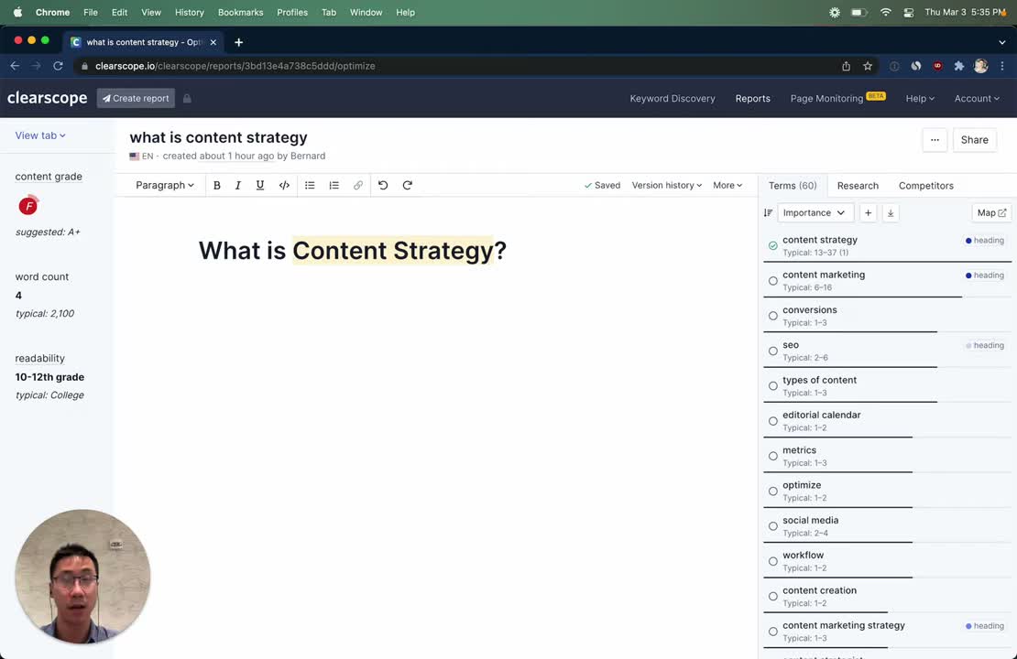The height and width of the screenshot is (659, 1017).
Task: Bookmark this page with the star
Action: click(868, 66)
